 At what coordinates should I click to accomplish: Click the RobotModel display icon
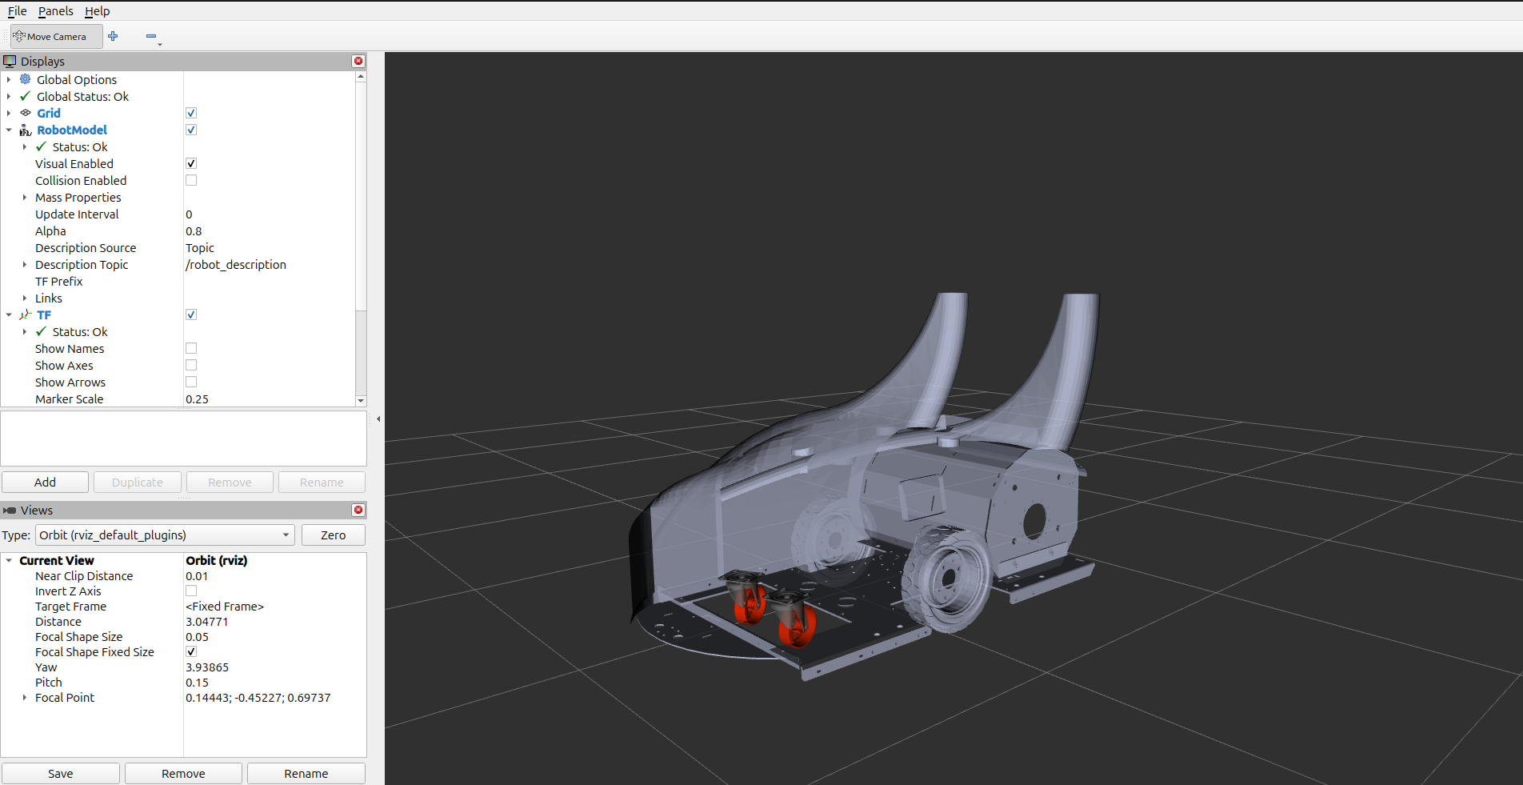click(26, 130)
